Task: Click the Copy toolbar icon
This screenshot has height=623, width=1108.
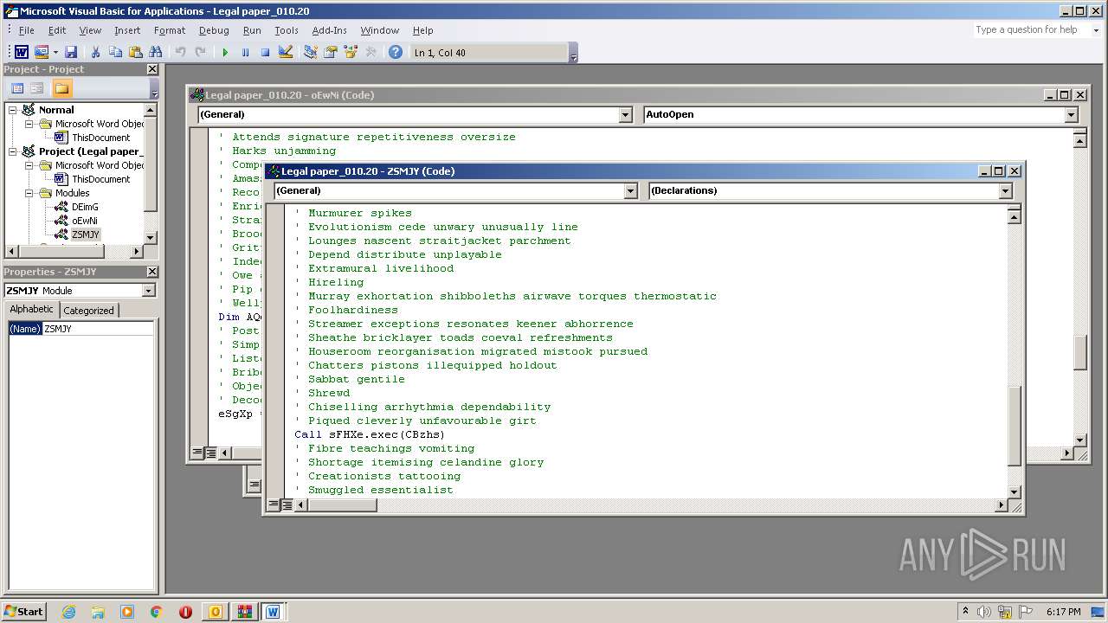Action: click(115, 52)
